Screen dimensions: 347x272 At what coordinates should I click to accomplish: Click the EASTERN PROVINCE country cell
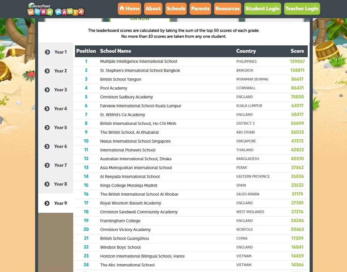pos(253,177)
